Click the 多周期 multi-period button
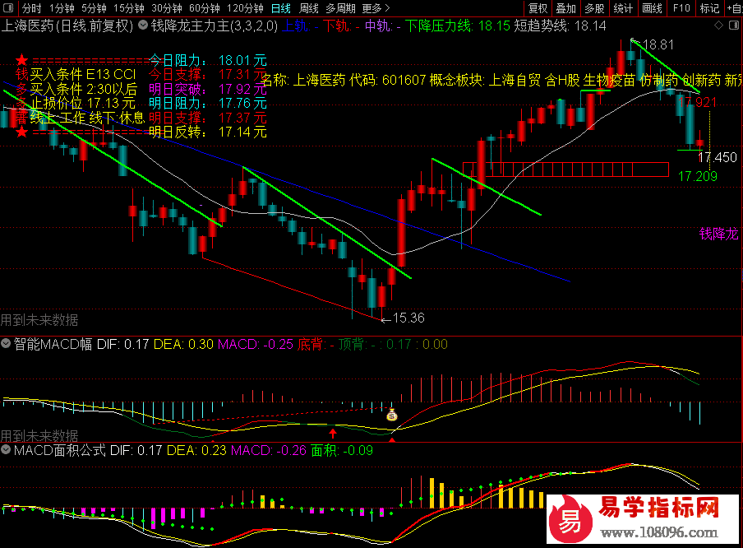The height and width of the screenshot is (548, 743). (340, 8)
